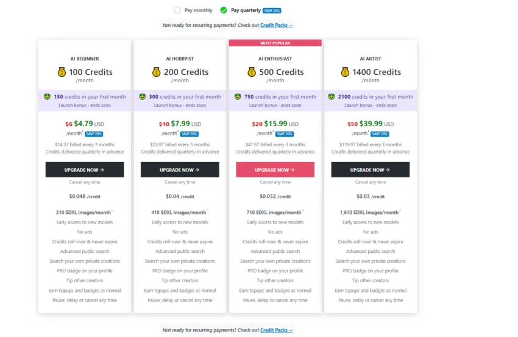Click the AI Beginner credits coin icon
Viewport: 518px width, 337px height.
pos(62,72)
